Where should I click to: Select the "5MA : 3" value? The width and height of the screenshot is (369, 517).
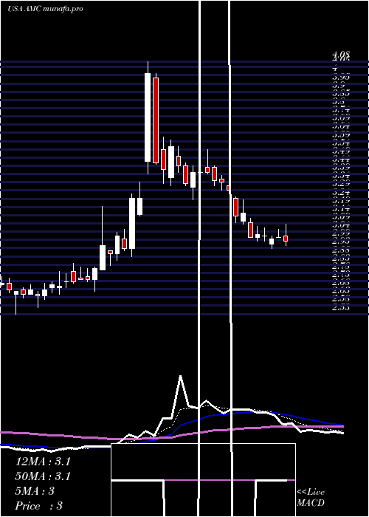(35, 491)
